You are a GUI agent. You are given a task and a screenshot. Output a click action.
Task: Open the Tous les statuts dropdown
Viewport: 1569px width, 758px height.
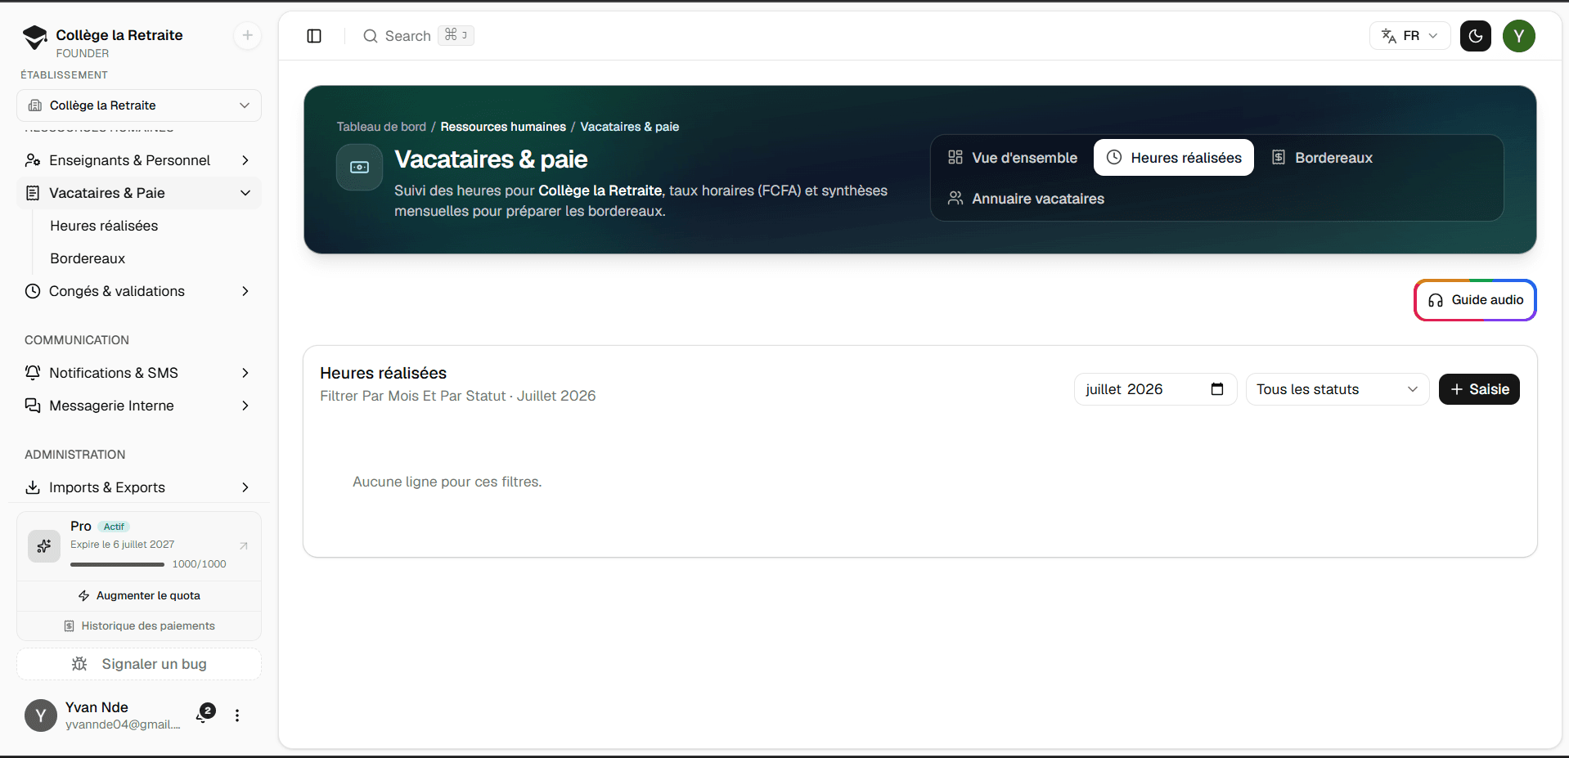click(1337, 389)
